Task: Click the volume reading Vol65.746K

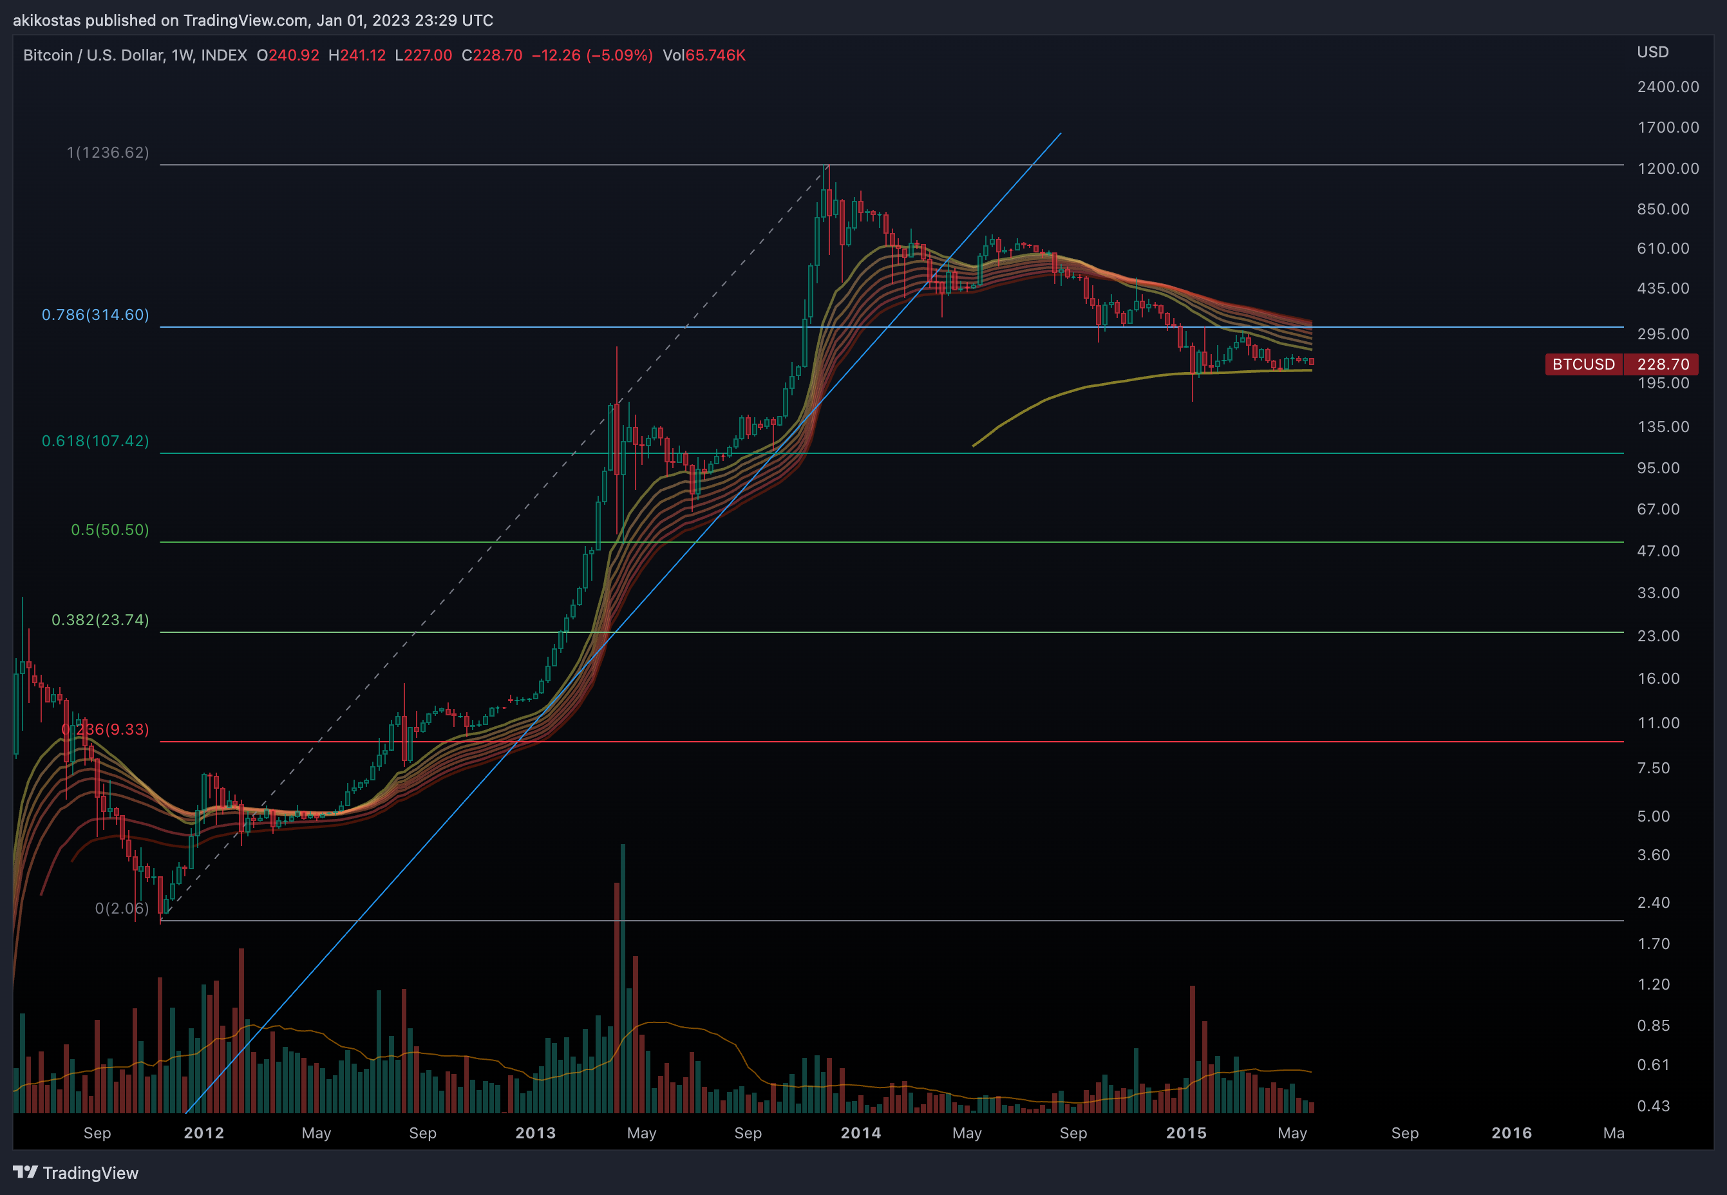Action: point(704,55)
